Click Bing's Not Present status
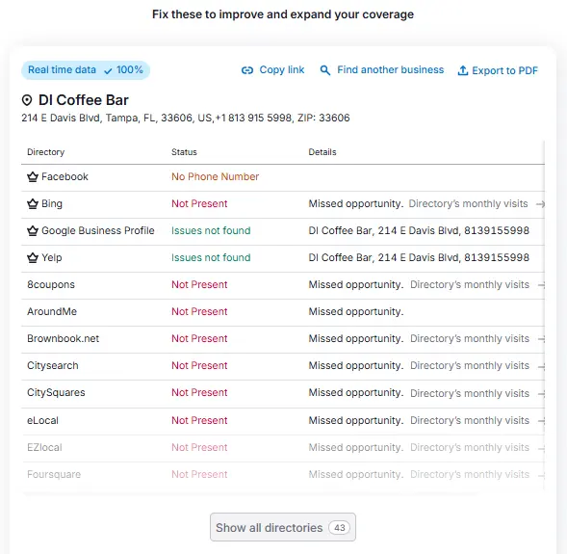This screenshot has height=554, width=567. point(199,203)
